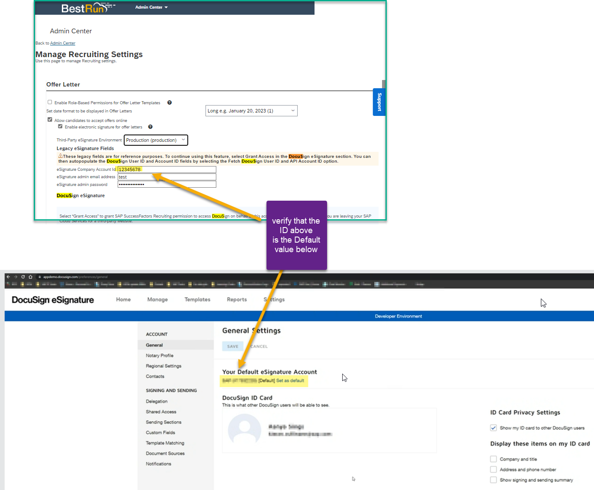The image size is (594, 490).
Task: Click Cancel in General Settings
Action: click(x=259, y=346)
